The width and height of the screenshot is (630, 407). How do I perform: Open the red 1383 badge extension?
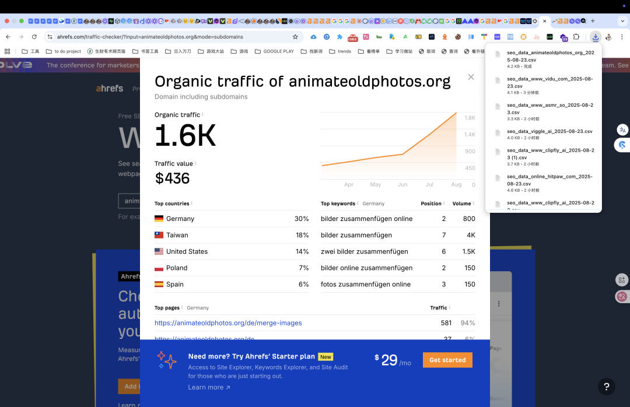coord(353,37)
